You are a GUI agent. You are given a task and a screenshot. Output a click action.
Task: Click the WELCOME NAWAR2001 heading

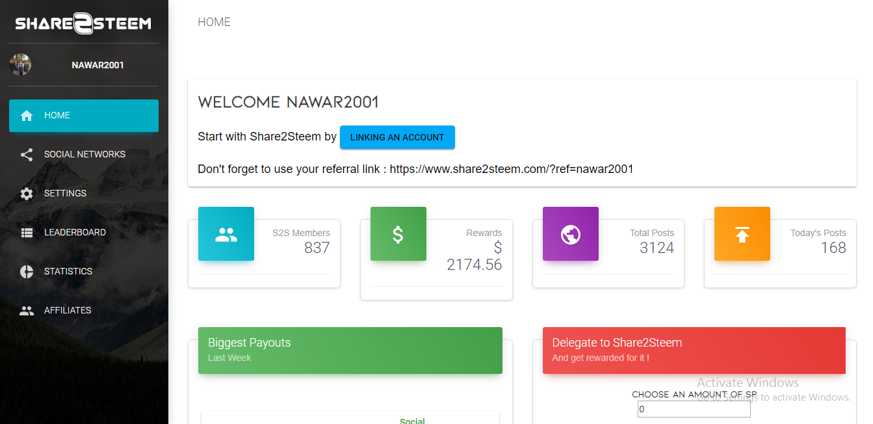289,102
